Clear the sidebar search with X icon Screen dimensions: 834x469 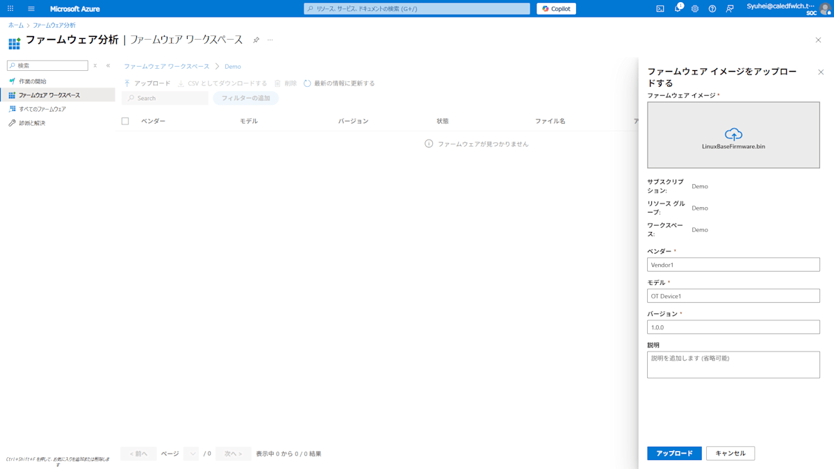95,66
